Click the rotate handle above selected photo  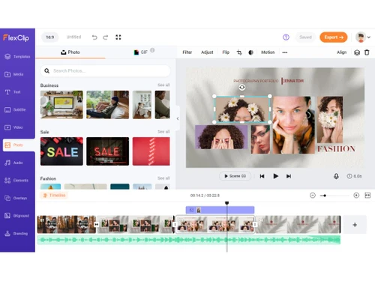241,87
